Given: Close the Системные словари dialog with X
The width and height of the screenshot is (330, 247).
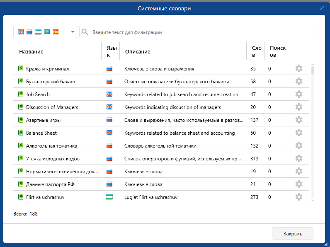Looking at the screenshot, I should pyautogui.click(x=322, y=8).
